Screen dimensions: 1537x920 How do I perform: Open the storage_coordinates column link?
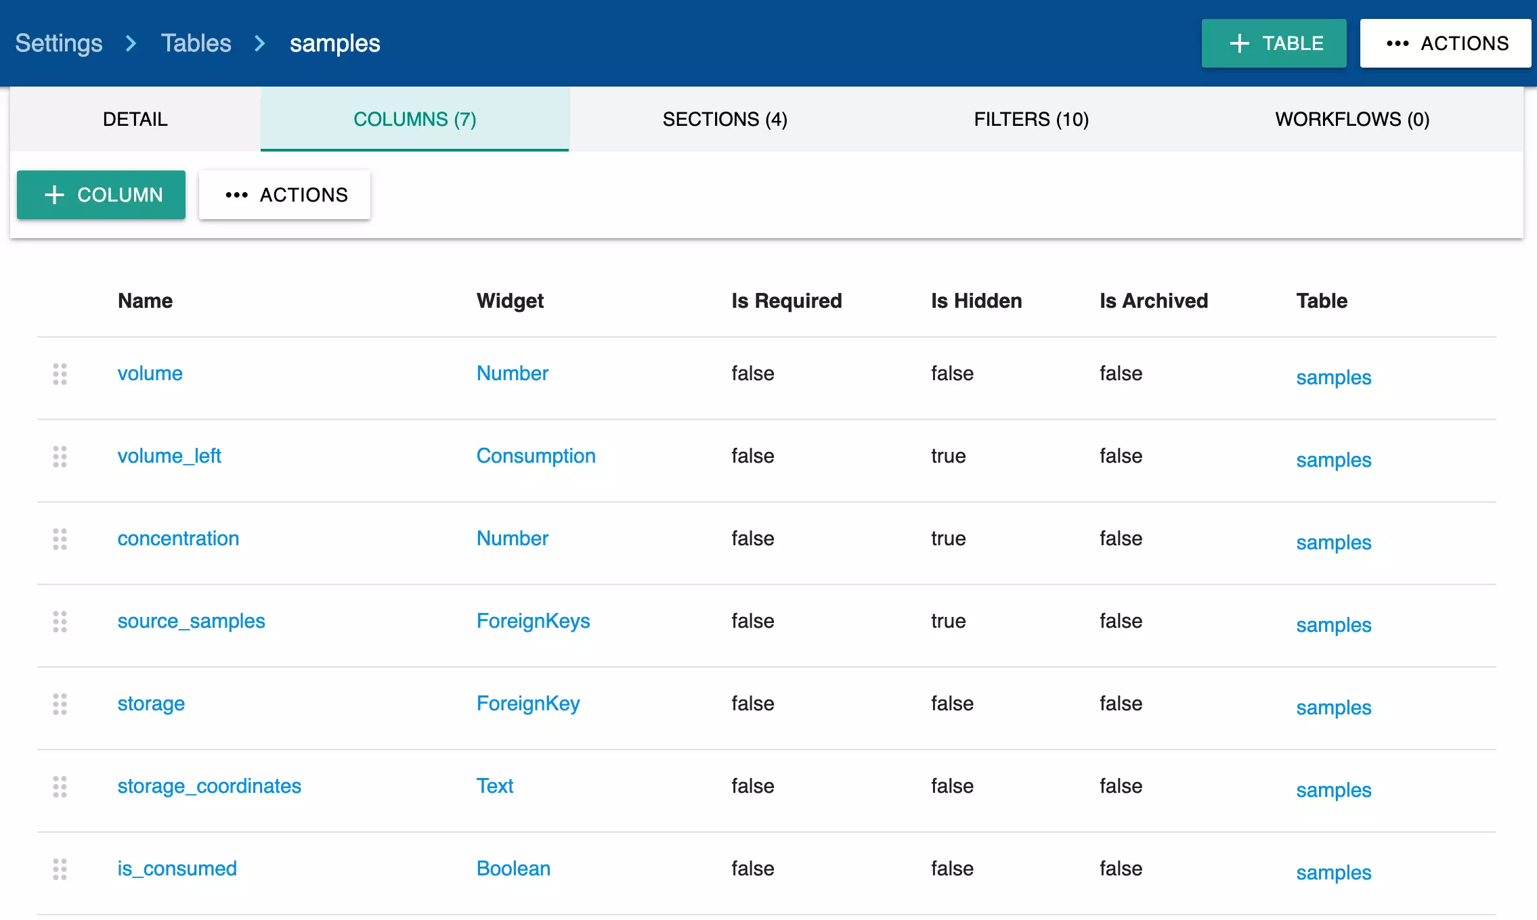209,786
